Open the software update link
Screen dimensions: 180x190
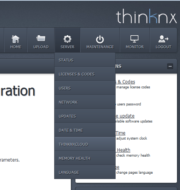point(125,116)
